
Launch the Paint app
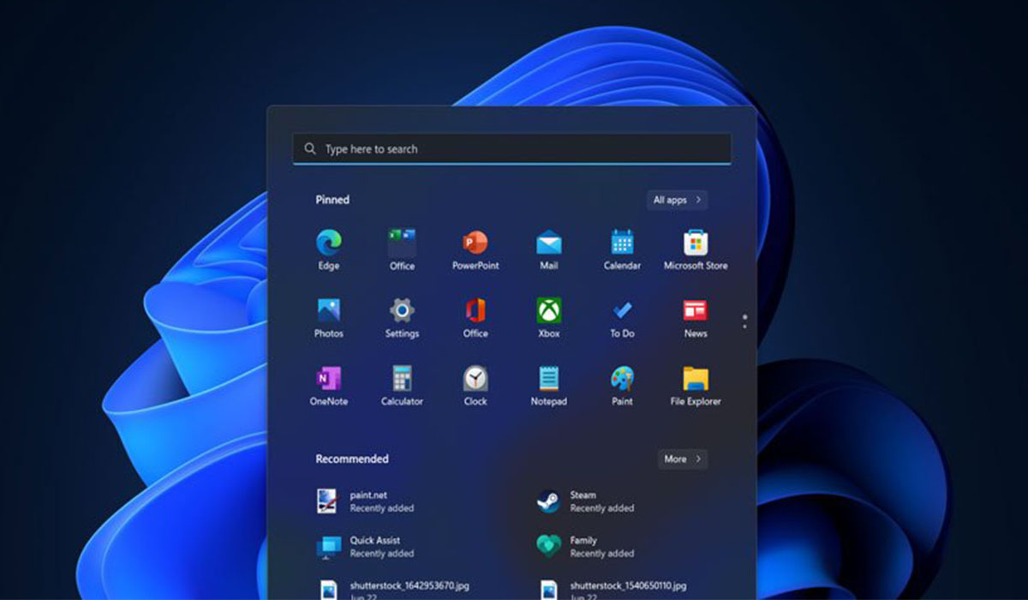[622, 386]
